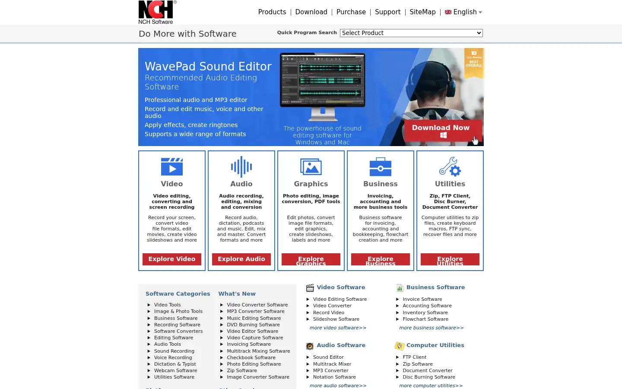Open the Document Converter link

[x=428, y=371]
